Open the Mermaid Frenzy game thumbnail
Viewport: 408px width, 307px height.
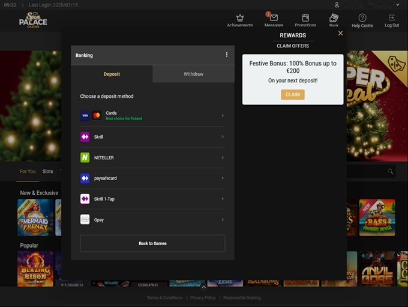(x=35, y=217)
